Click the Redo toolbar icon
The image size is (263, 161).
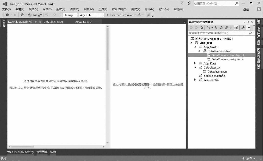click(55, 15)
